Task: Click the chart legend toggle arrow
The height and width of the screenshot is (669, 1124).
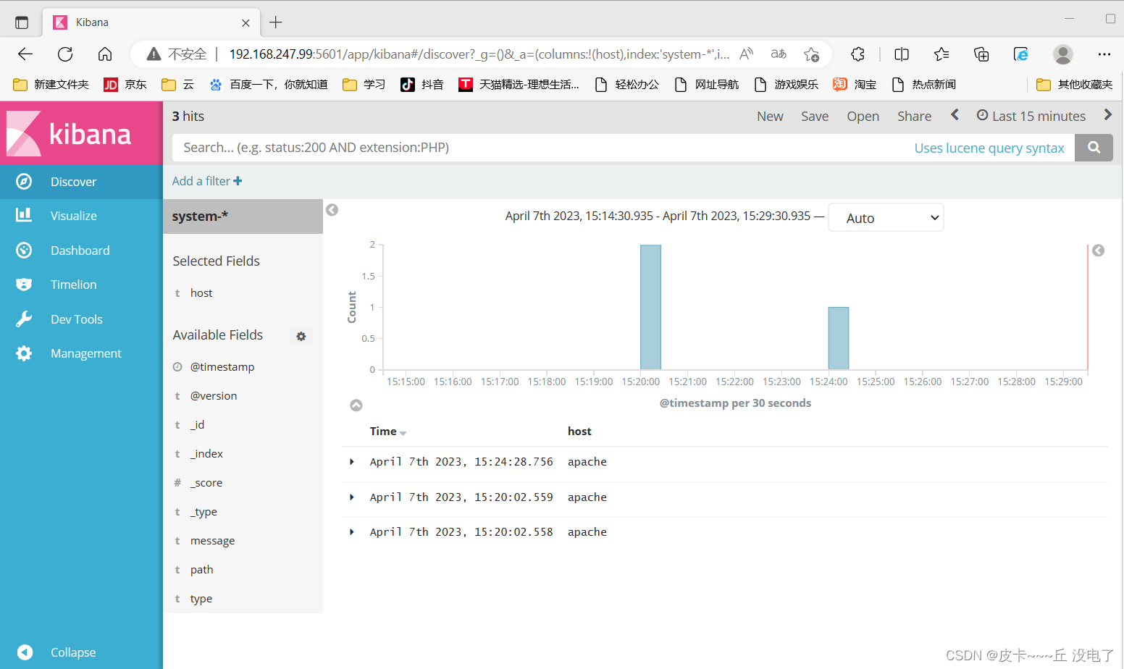Action: (x=1099, y=251)
